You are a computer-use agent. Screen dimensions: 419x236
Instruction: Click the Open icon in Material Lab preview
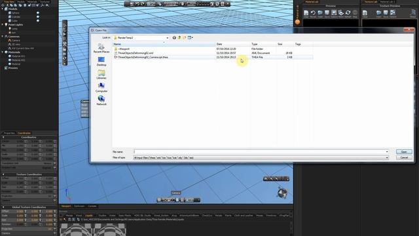(320, 13)
